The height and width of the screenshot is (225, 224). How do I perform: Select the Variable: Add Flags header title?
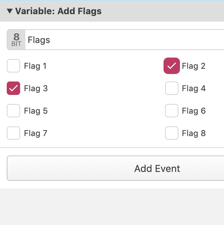point(58,11)
